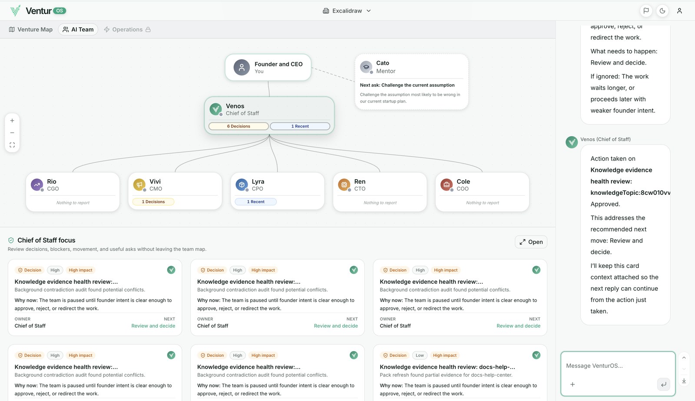Image resolution: width=695 pixels, height=401 pixels.
Task: Click Cole's "Nothing to report" text
Action: point(483,203)
